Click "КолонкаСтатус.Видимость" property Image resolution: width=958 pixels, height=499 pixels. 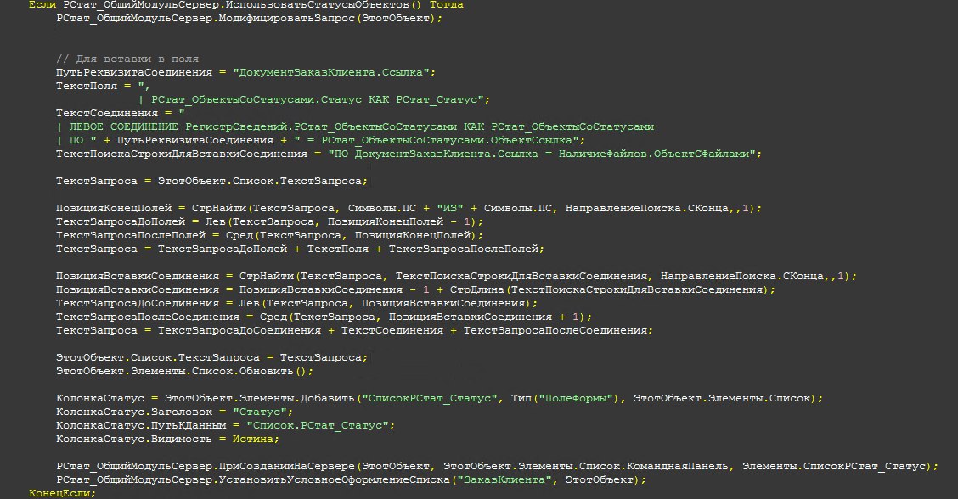(x=134, y=439)
